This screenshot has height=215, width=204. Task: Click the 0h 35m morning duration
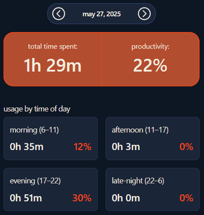27,147
